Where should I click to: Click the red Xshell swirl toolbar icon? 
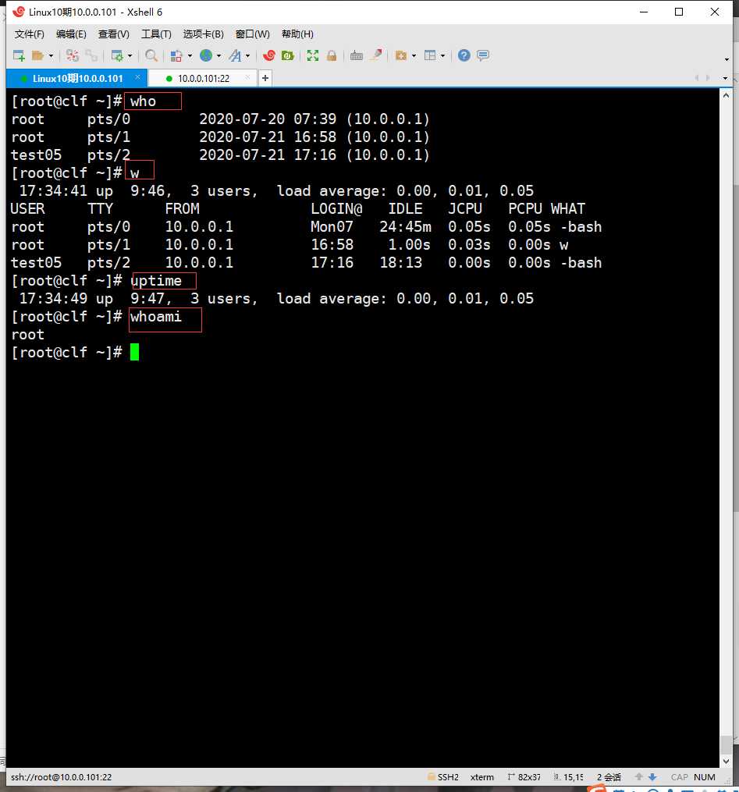click(269, 55)
